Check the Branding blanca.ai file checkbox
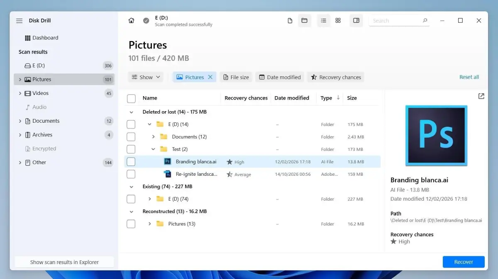498x279 pixels. (x=131, y=162)
